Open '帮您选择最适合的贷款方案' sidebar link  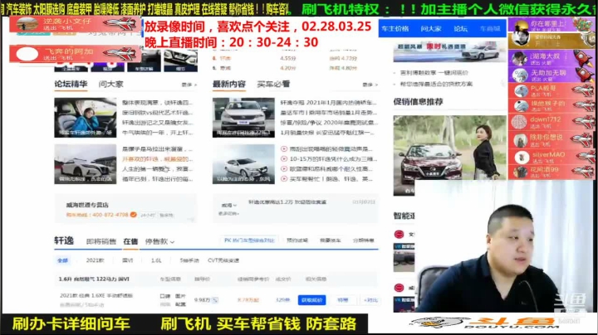(436, 84)
